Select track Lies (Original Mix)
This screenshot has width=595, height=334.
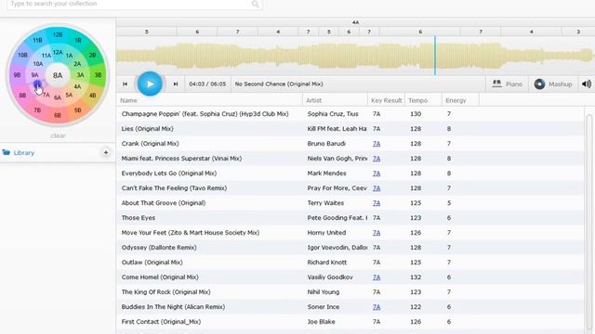[x=350, y=129]
